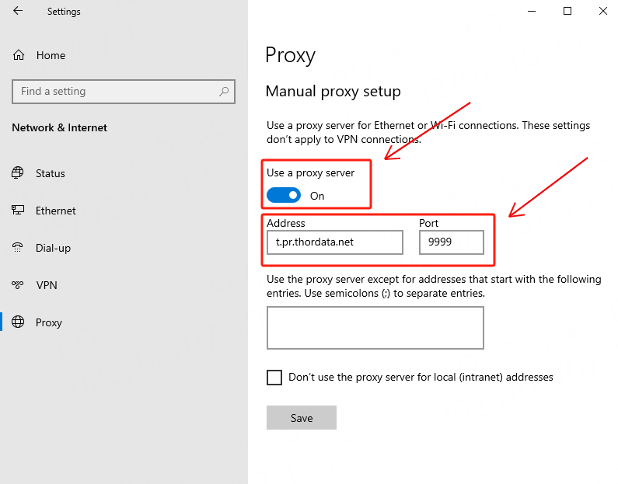
Task: Minimize the Settings window
Action: point(532,11)
